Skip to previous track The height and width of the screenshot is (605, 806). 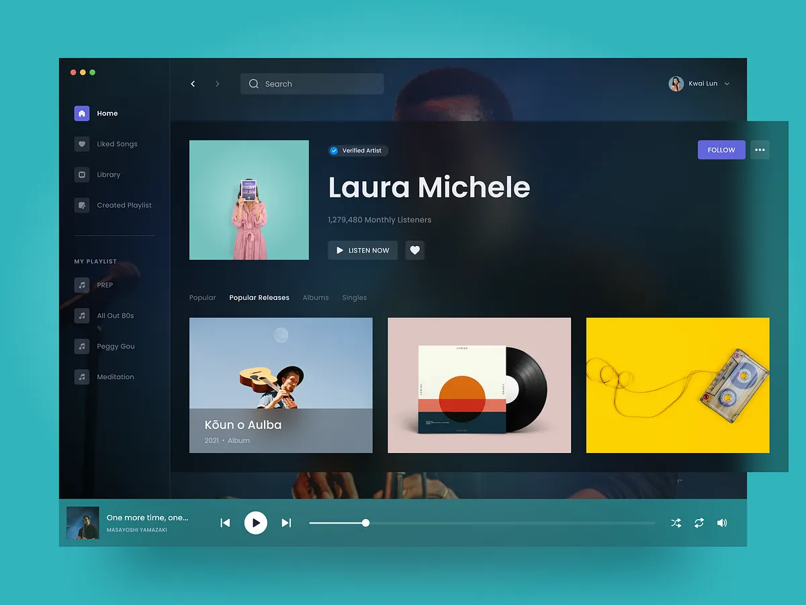226,523
